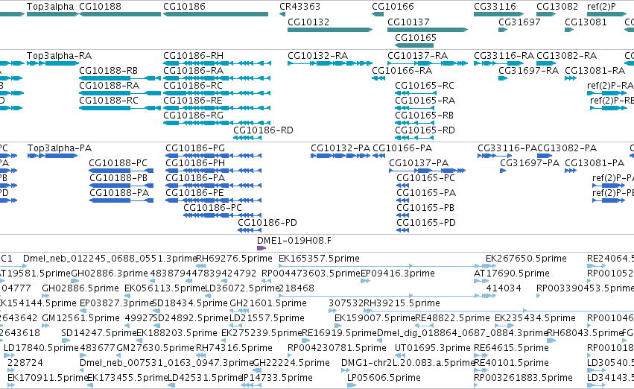Viewport: 634px width, 389px height.
Task: Select the CG10186-RC transcript
Action: pos(217,93)
